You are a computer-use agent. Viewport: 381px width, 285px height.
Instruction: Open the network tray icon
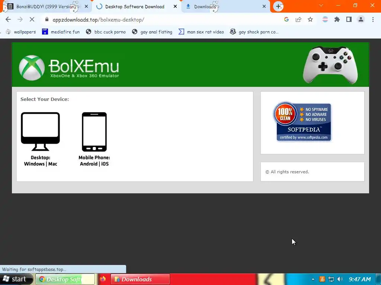pos(331,279)
